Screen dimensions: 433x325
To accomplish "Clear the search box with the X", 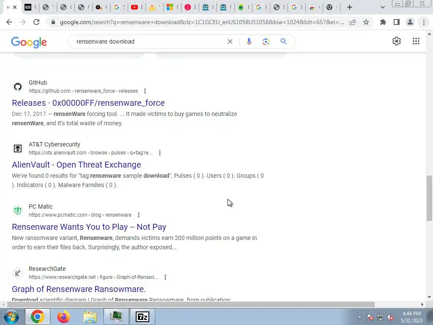I will coord(230,41).
